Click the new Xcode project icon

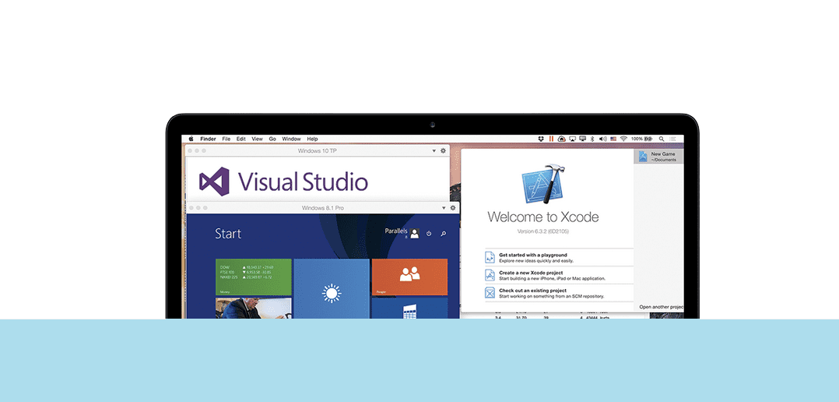click(490, 275)
